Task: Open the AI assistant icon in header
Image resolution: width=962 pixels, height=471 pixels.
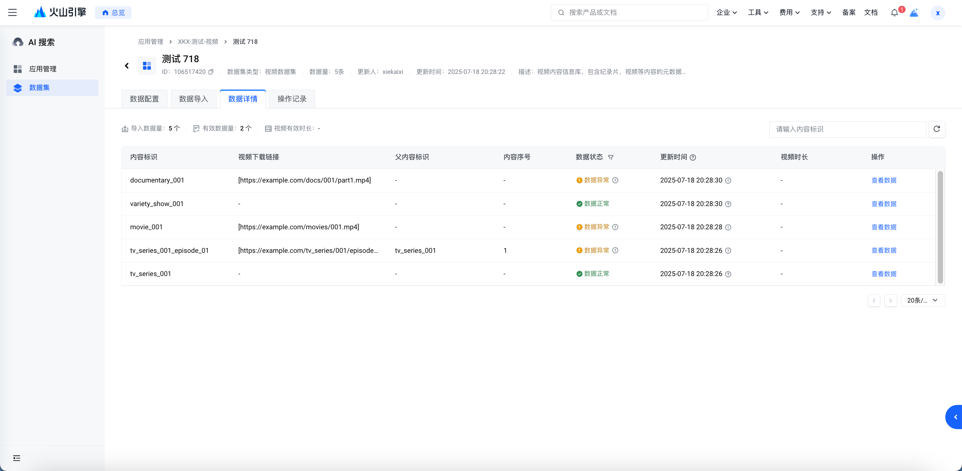Action: click(914, 13)
